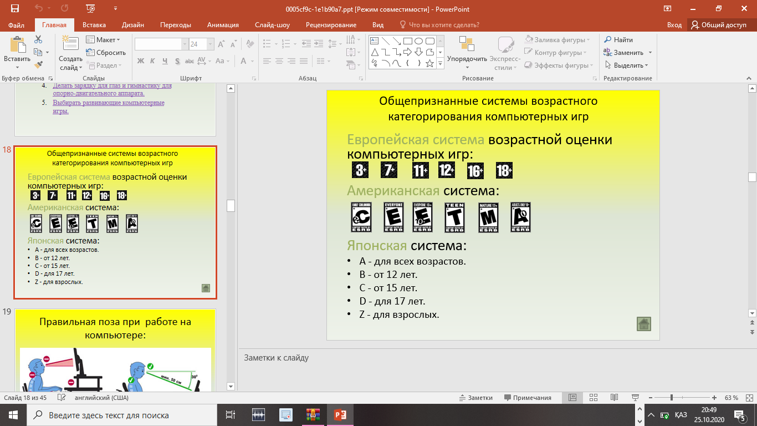The width and height of the screenshot is (757, 426).
Task: Click the Arrange (Упорядочить) icon
Action: pos(467,44)
